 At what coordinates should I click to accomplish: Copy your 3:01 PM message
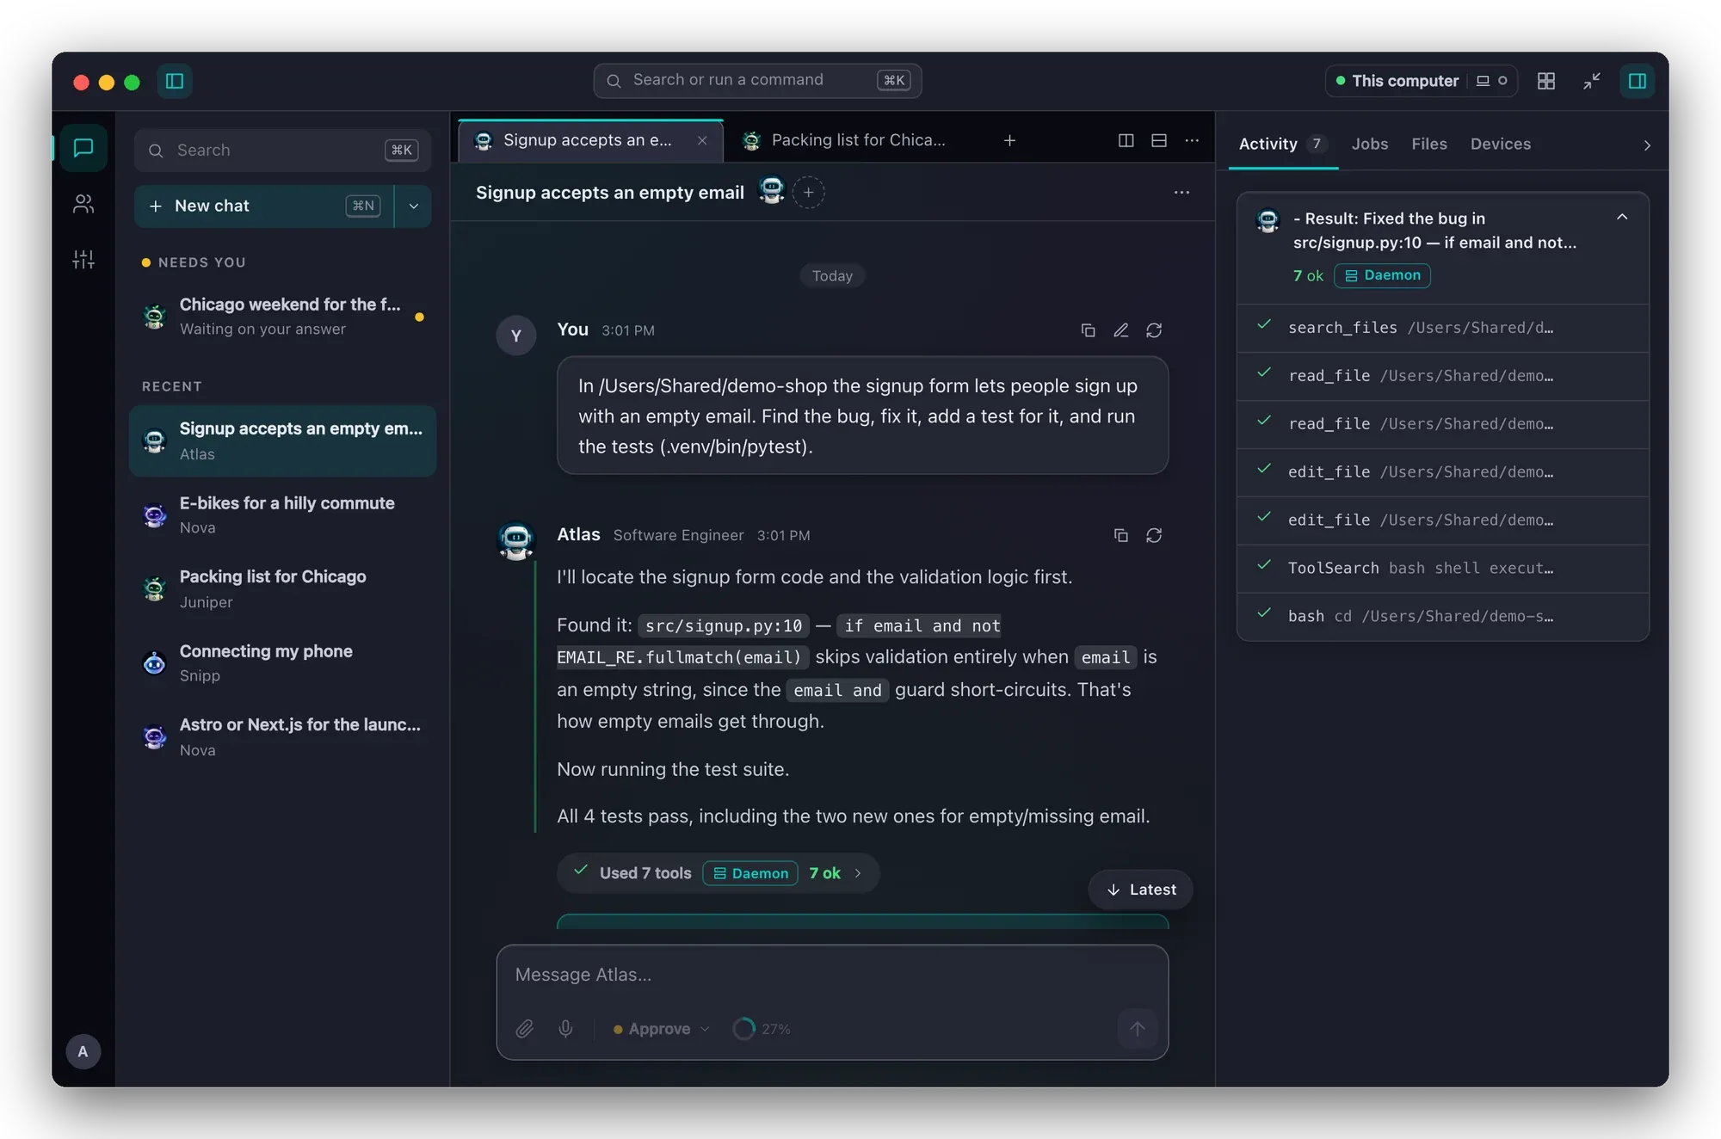pos(1088,330)
